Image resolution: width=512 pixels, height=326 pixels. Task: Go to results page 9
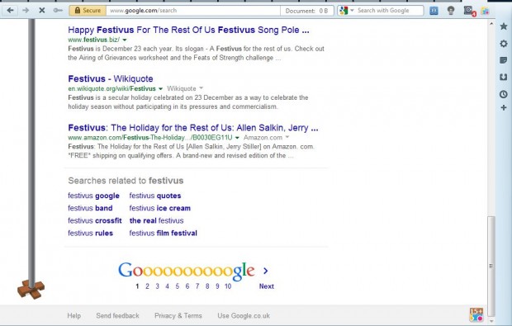pos(217,286)
